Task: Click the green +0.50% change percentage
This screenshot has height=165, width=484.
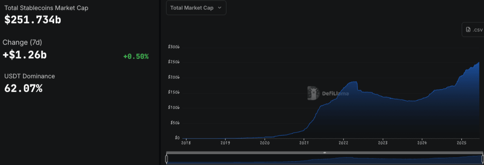Action: tap(136, 57)
